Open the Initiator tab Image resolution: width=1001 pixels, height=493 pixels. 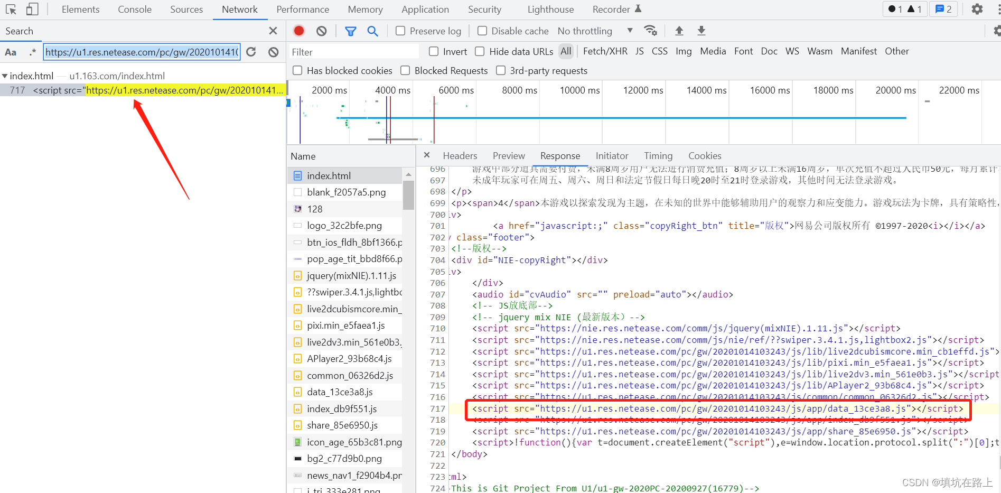click(x=612, y=156)
